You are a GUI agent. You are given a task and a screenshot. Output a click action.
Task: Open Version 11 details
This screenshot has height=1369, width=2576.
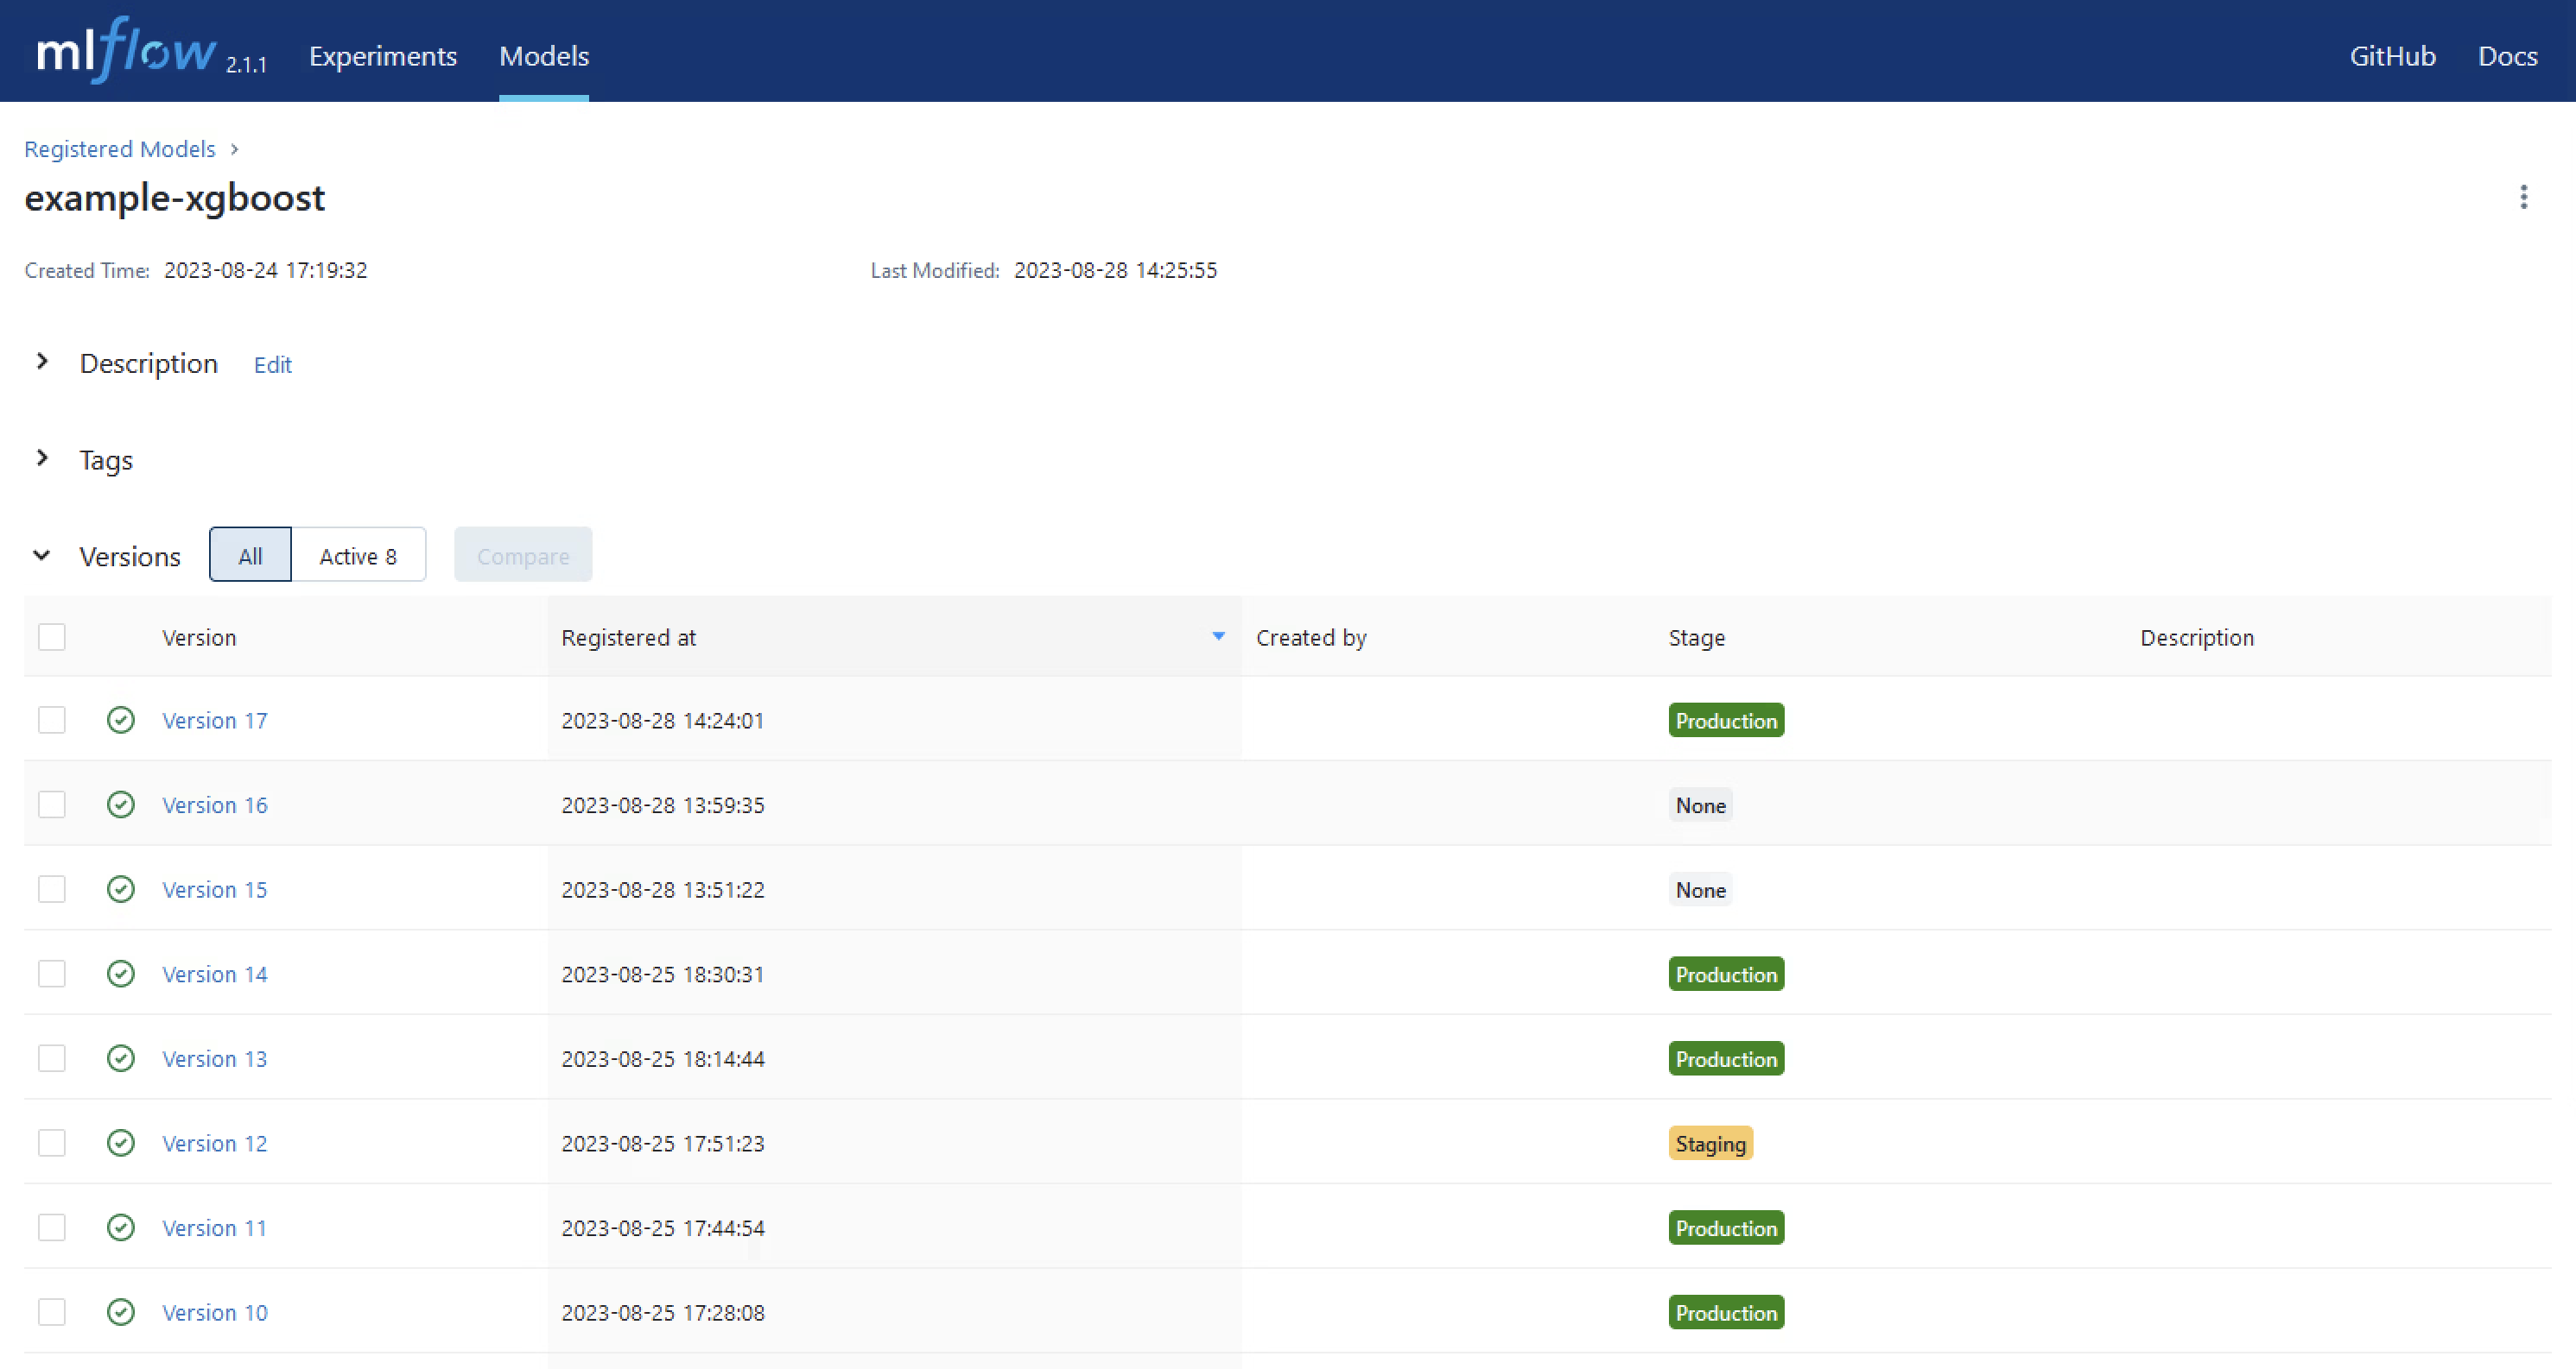point(215,1228)
